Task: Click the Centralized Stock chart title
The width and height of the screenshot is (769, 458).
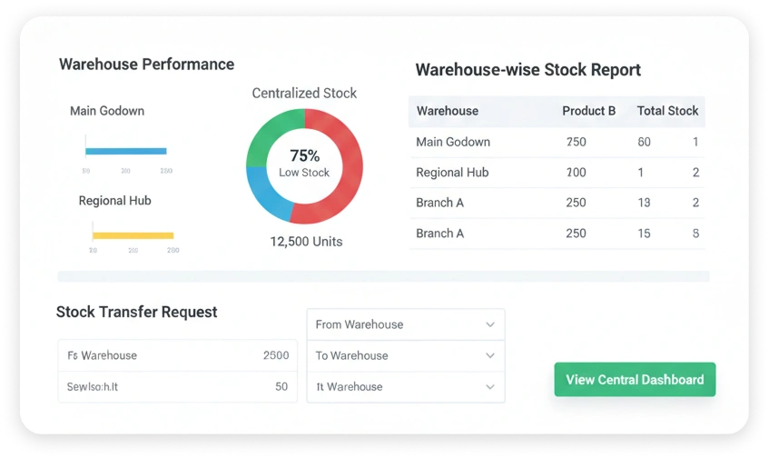Action: (304, 94)
